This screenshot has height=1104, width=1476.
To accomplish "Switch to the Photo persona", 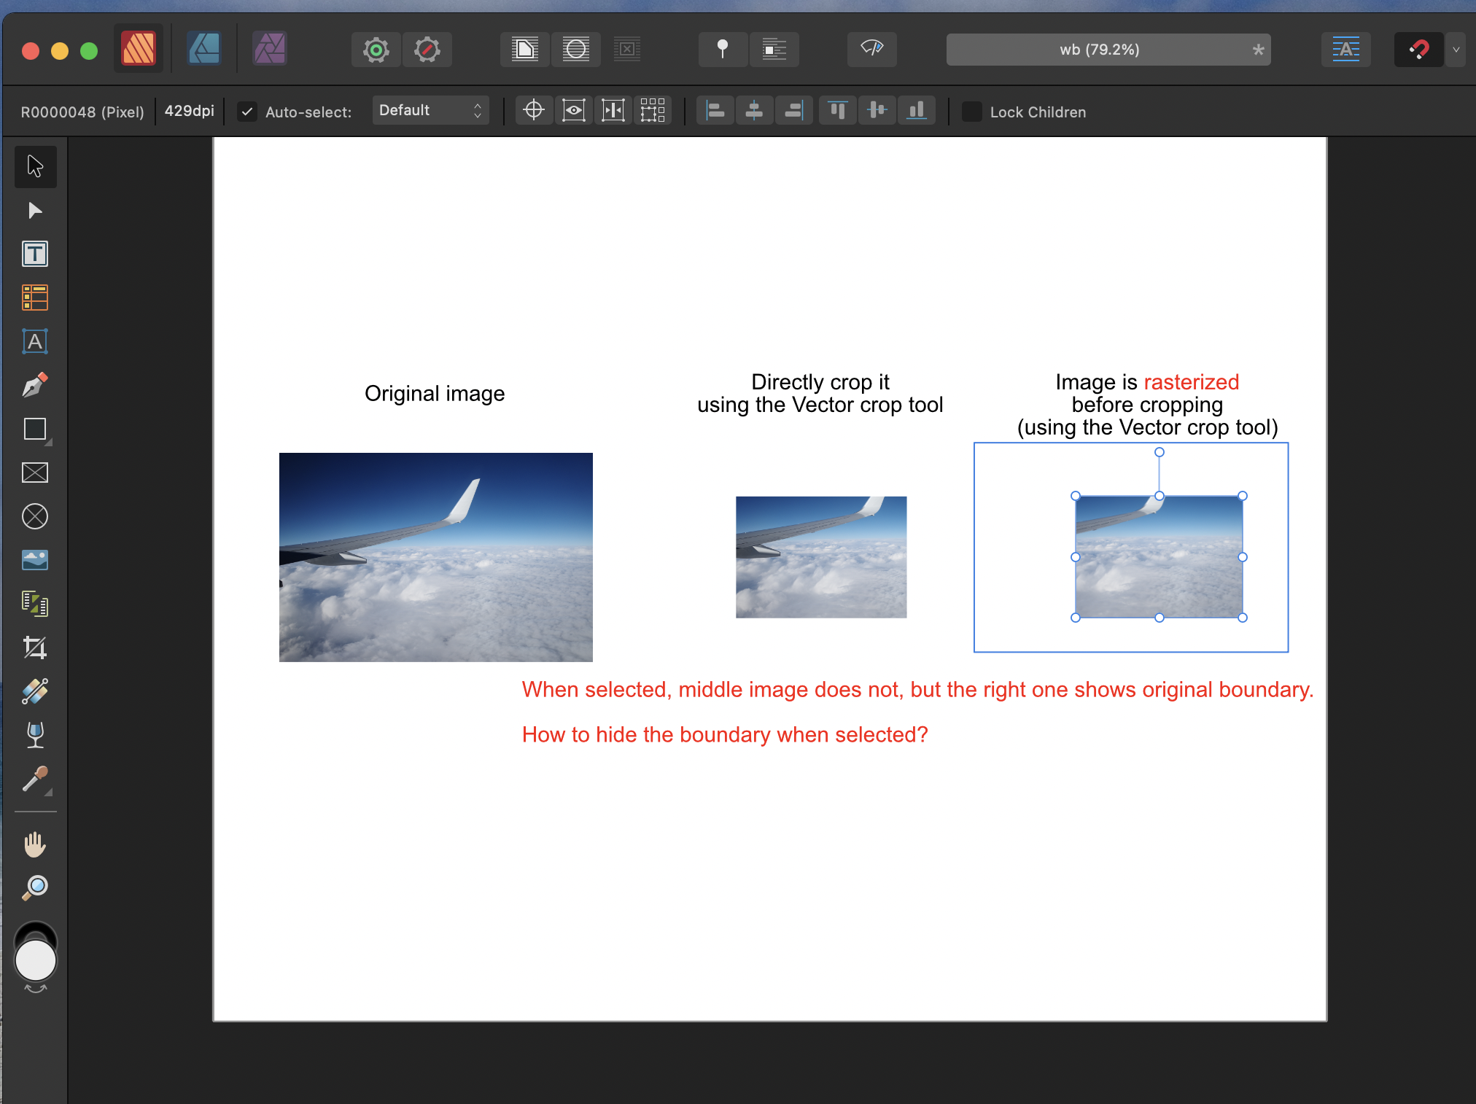I will [269, 49].
